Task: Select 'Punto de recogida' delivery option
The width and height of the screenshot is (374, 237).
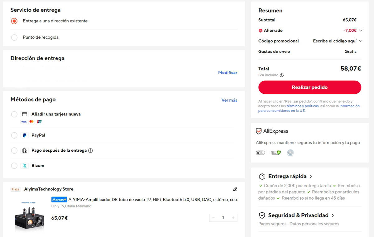Action: 14,37
